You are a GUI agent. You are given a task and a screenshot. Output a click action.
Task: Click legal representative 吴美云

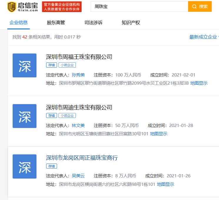tap(78, 176)
